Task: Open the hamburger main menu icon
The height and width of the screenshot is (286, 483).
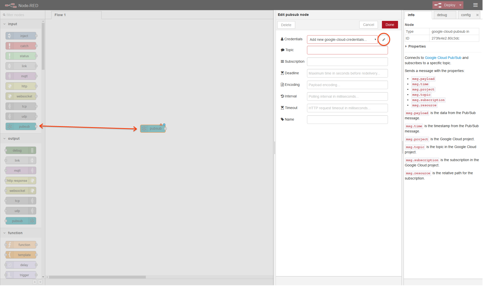Action: pyautogui.click(x=475, y=5)
